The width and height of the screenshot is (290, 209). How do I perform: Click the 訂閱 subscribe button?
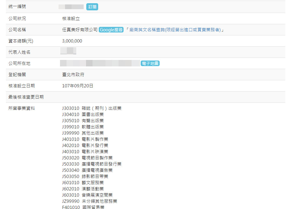[92, 7]
